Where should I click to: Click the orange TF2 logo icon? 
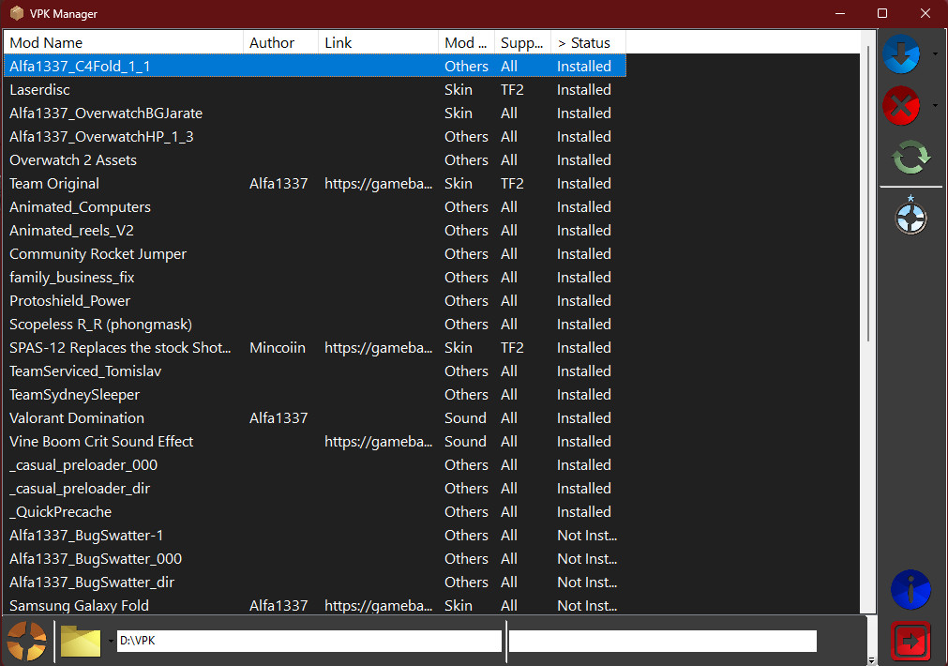(26, 641)
